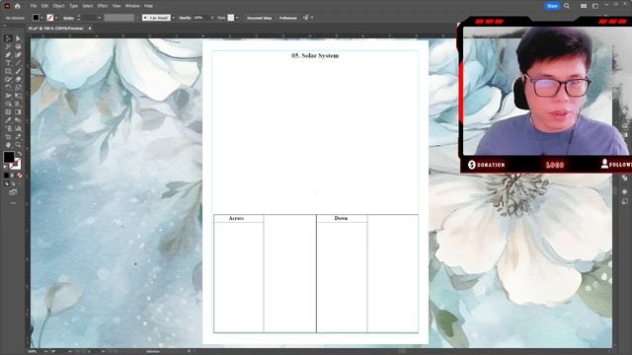
Task: Select the Direct Selection tool
Action: (x=18, y=38)
